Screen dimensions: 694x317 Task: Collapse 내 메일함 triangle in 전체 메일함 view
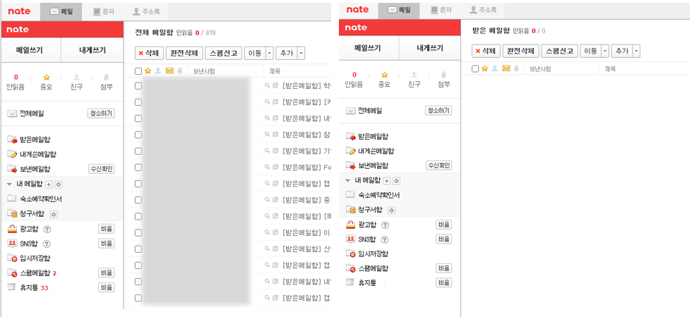point(10,184)
